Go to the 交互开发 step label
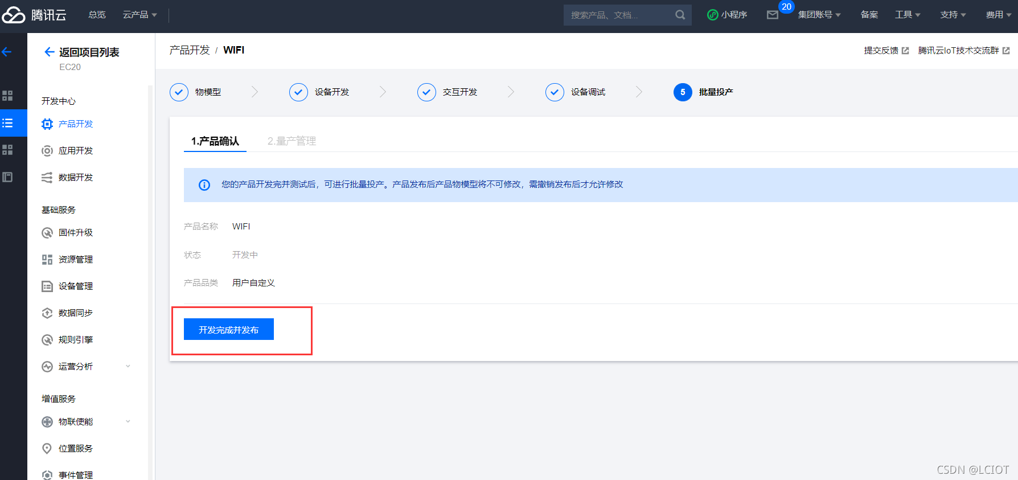This screenshot has width=1018, height=480. tap(460, 92)
